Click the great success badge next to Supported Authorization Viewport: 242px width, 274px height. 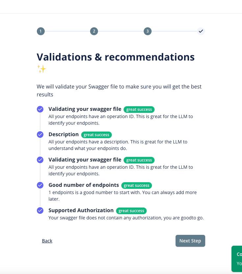[x=131, y=211]
